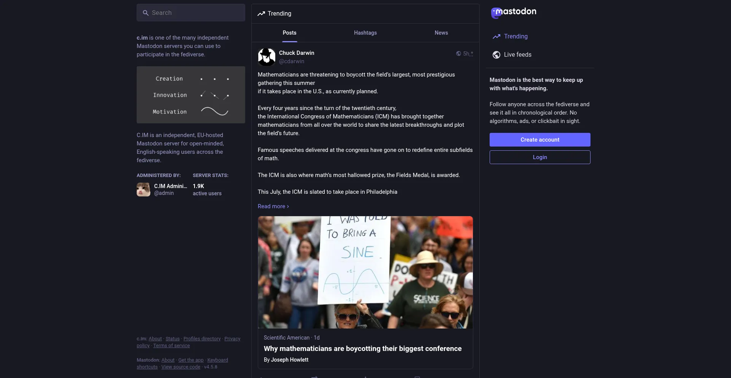Open Chuck Darwin's avatar
The image size is (731, 378).
(x=267, y=57)
